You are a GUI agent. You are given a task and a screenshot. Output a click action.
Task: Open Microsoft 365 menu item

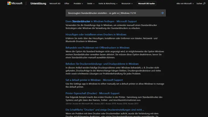[55, 4]
